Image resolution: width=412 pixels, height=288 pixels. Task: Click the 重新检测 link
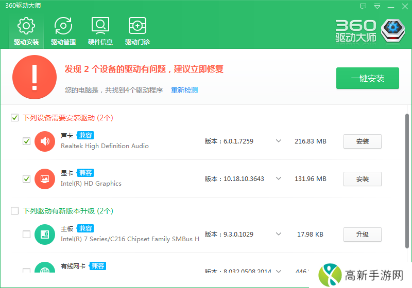point(184,90)
